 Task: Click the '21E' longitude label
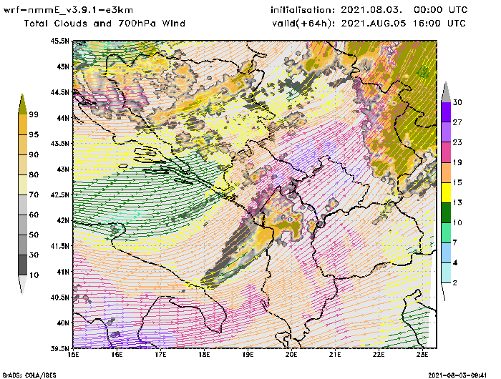[x=335, y=355]
